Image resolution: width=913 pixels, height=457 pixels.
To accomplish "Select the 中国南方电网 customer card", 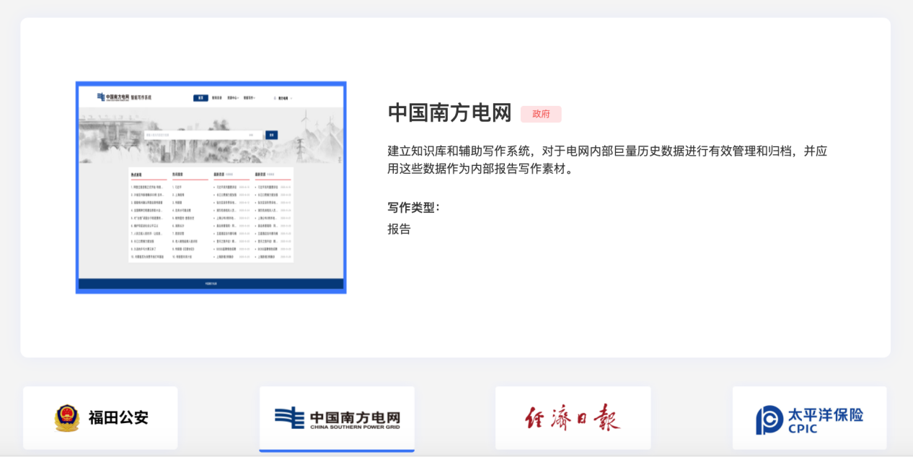I will click(337, 418).
